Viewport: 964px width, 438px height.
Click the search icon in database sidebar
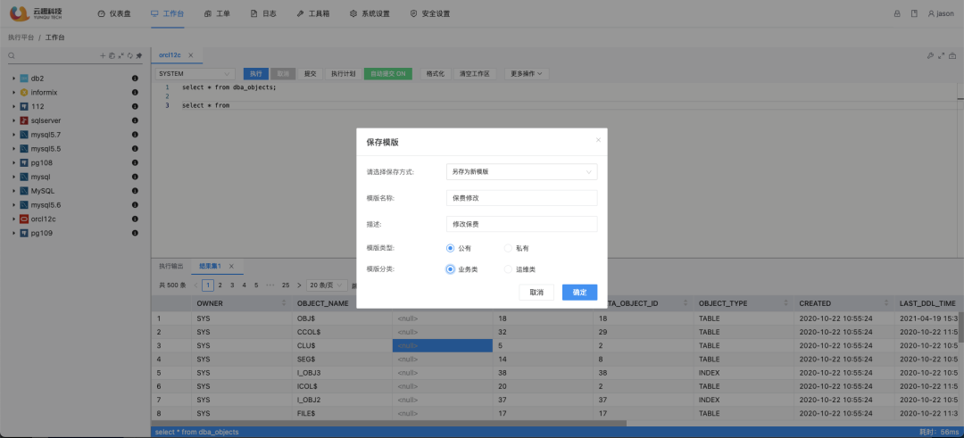click(x=11, y=55)
